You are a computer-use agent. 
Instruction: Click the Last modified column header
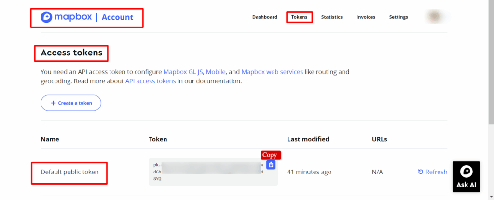click(x=308, y=139)
